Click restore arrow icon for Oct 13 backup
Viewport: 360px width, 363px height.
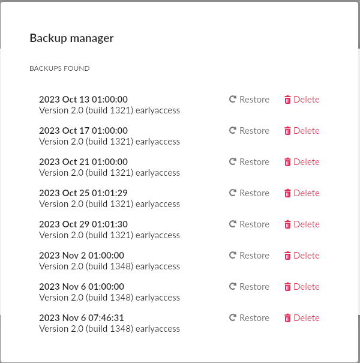233,100
